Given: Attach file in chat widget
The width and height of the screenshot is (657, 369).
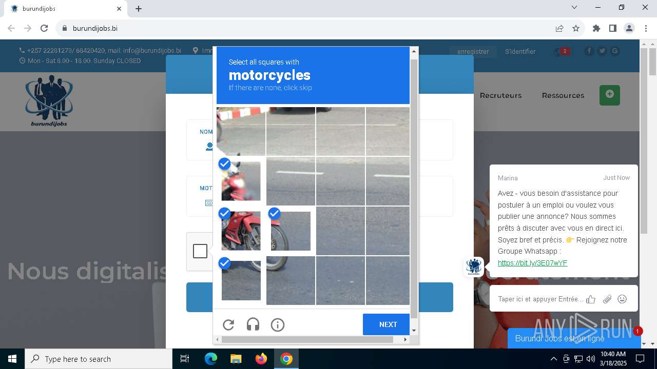Looking at the screenshot, I should click(607, 299).
